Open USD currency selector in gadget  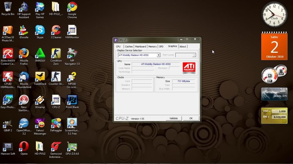tap(267, 111)
